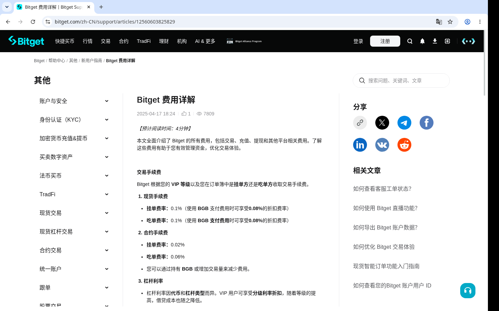Image resolution: width=499 pixels, height=311 pixels.
Task: Open Chrome three-dot menu
Action: pyautogui.click(x=480, y=22)
